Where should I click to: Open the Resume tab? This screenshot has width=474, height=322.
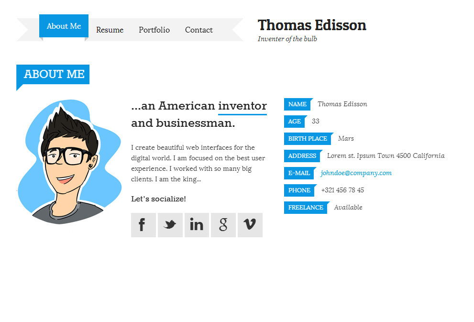(x=110, y=30)
